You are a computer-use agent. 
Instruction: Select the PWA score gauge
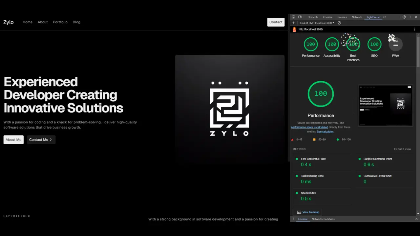pos(395,45)
